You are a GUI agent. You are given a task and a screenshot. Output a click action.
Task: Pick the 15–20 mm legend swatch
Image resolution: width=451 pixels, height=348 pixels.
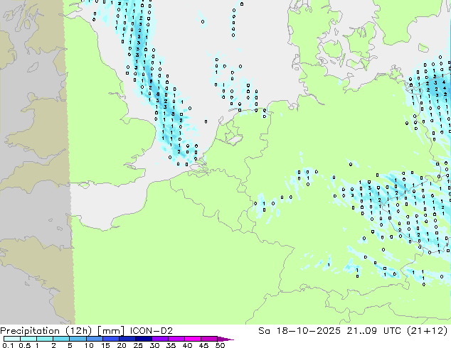[x=110, y=339]
